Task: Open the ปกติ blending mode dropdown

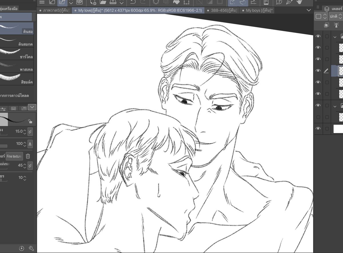Action: point(336,17)
